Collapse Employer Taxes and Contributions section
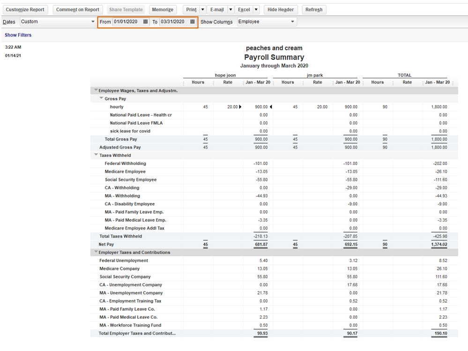468x351 pixels. [96, 252]
